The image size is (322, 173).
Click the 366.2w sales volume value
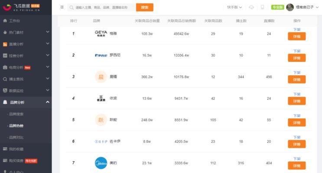point(147,77)
